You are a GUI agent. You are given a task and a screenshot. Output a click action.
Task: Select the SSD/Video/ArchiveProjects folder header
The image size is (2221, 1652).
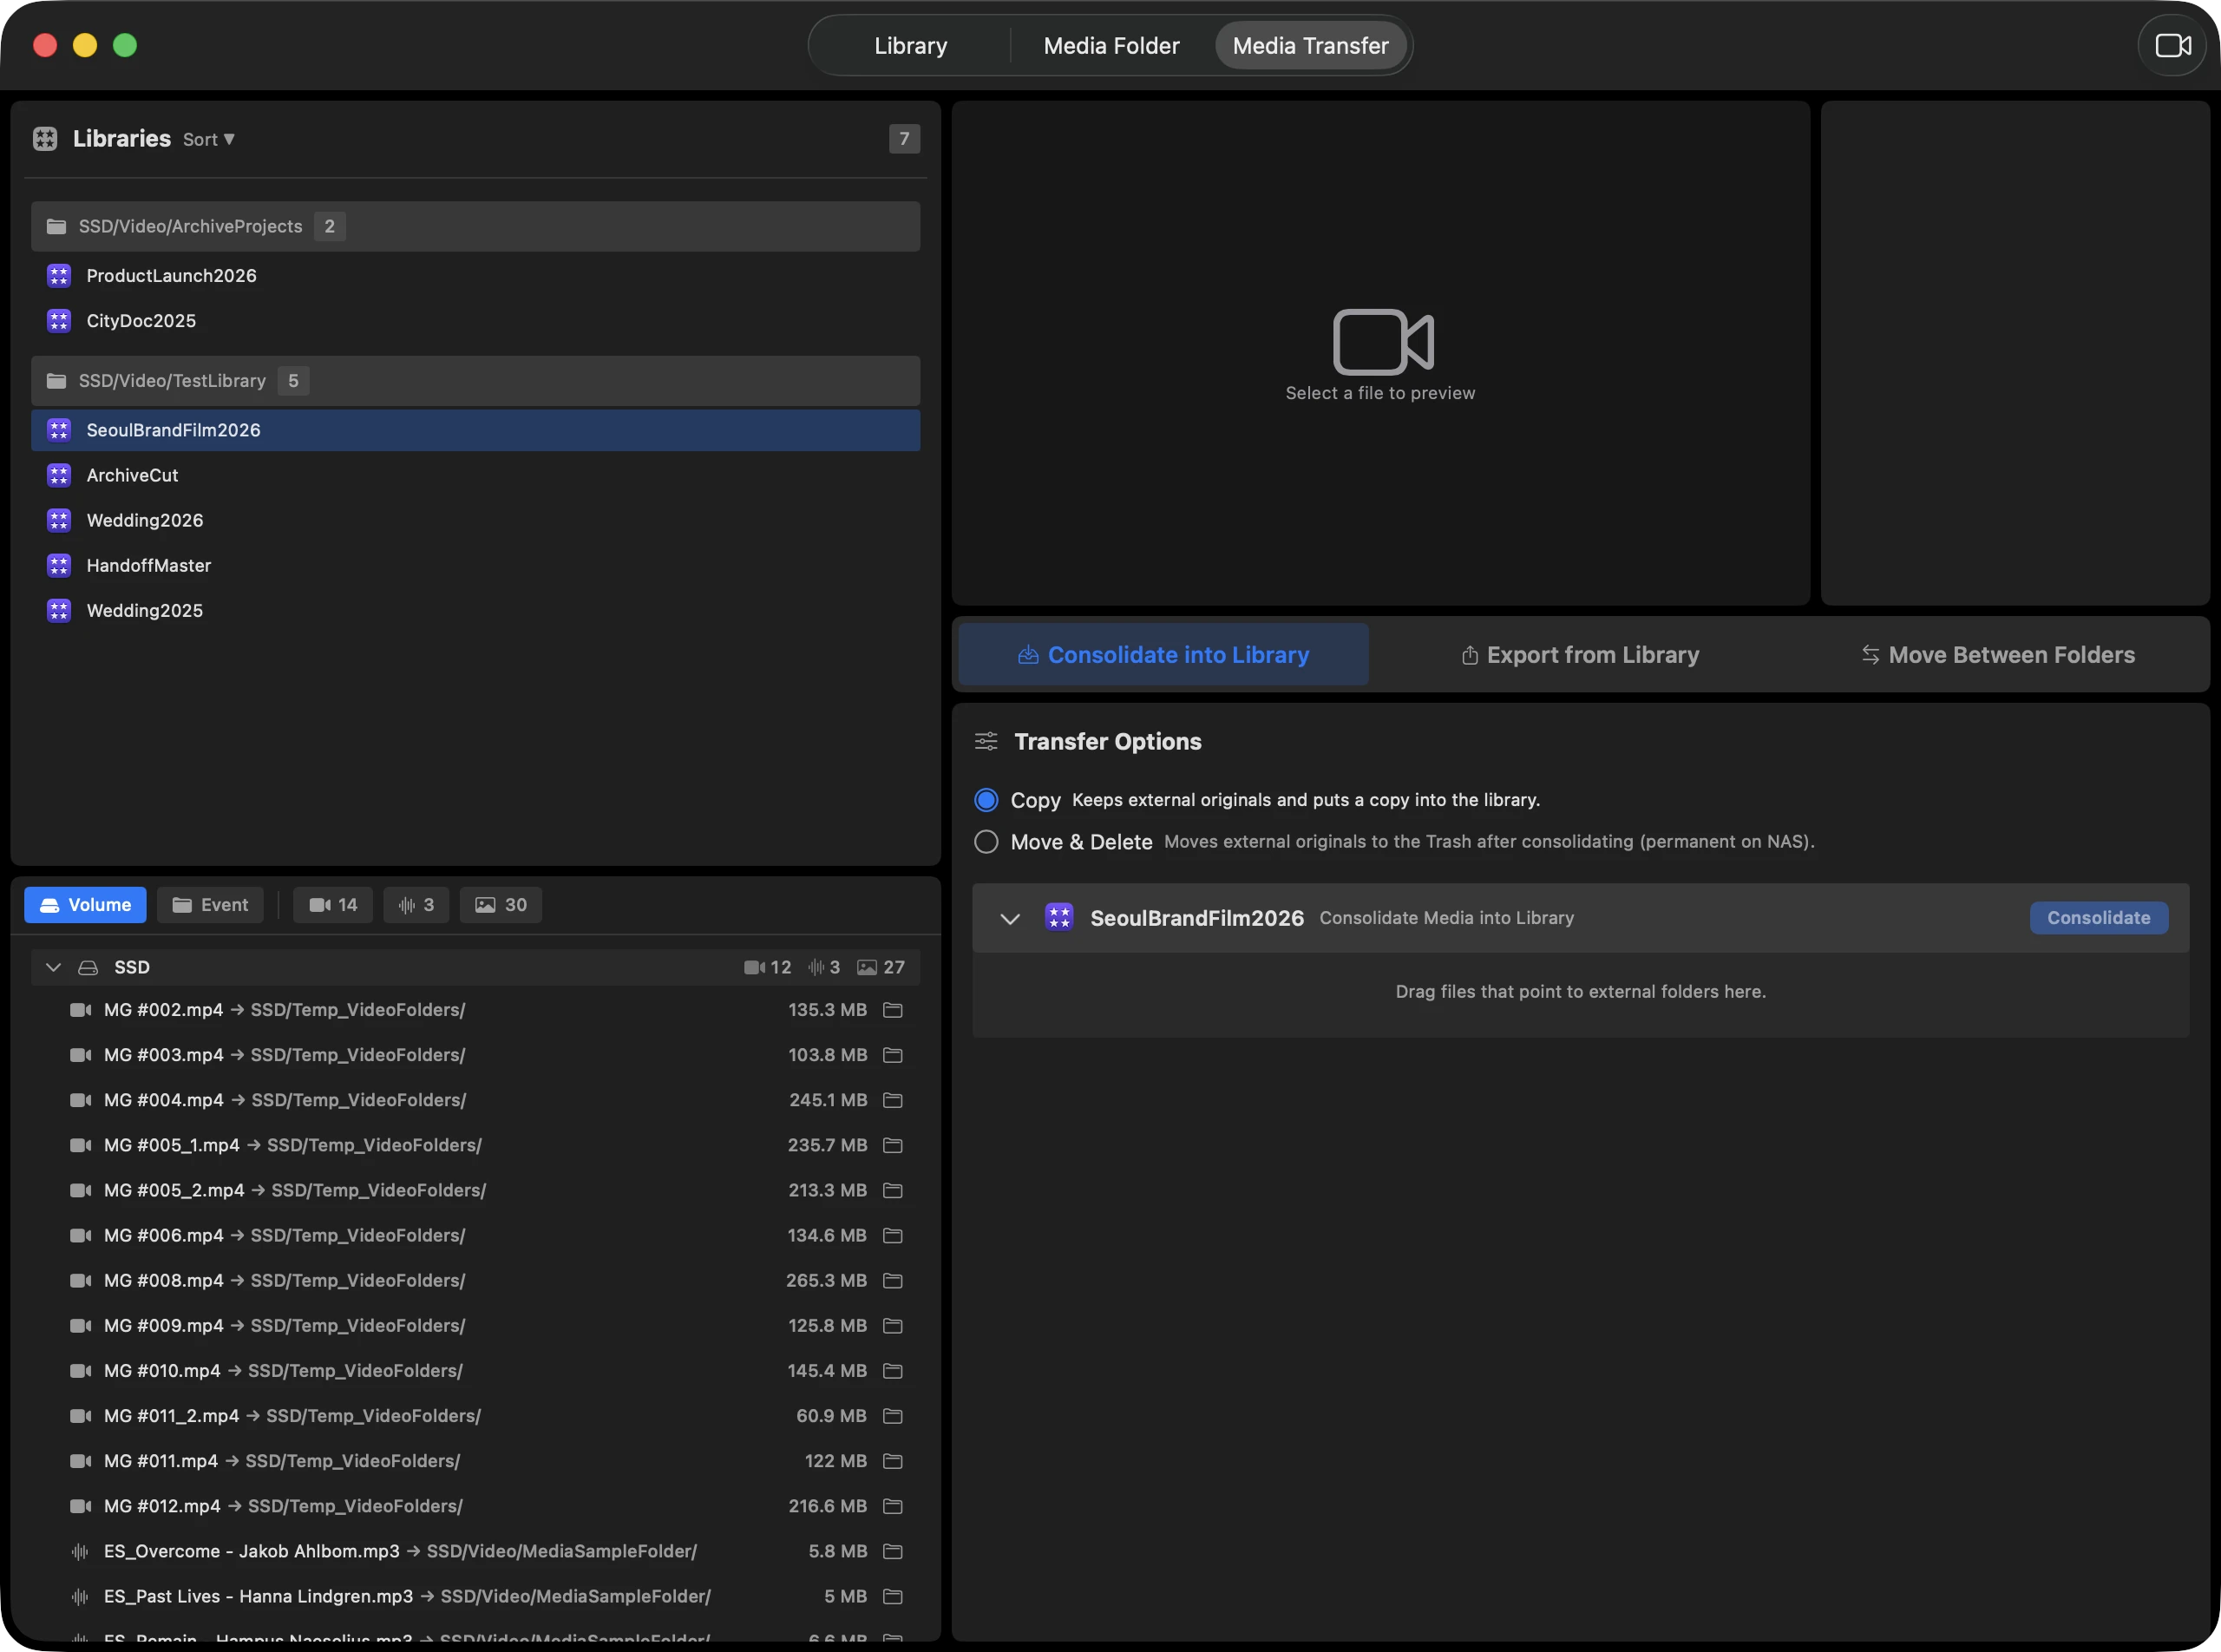coord(475,227)
